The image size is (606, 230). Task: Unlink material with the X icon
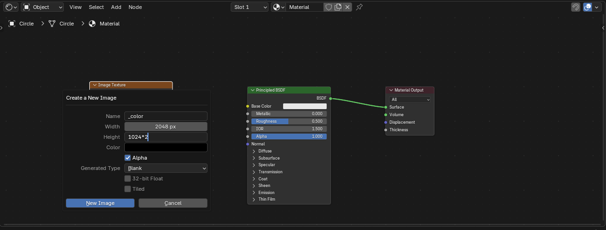coord(347,7)
